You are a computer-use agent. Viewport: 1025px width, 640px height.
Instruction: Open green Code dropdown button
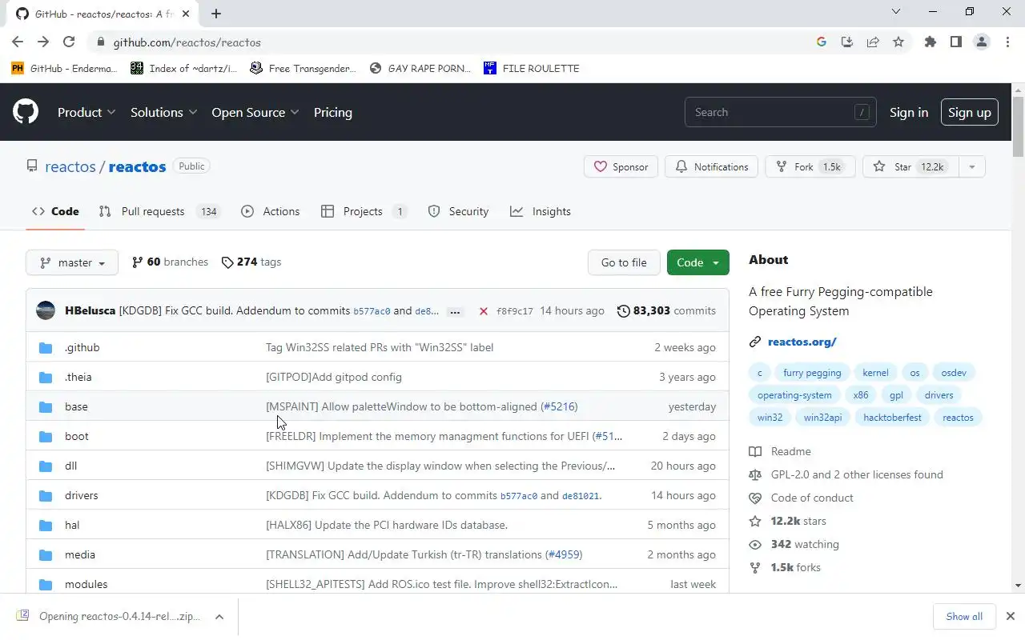coord(698,262)
